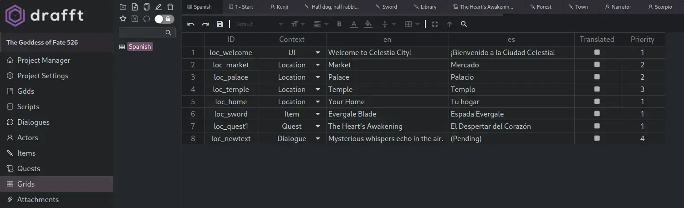The height and width of the screenshot is (208, 684).
Task: Toggle the lock switch
Action: pyautogui.click(x=164, y=19)
